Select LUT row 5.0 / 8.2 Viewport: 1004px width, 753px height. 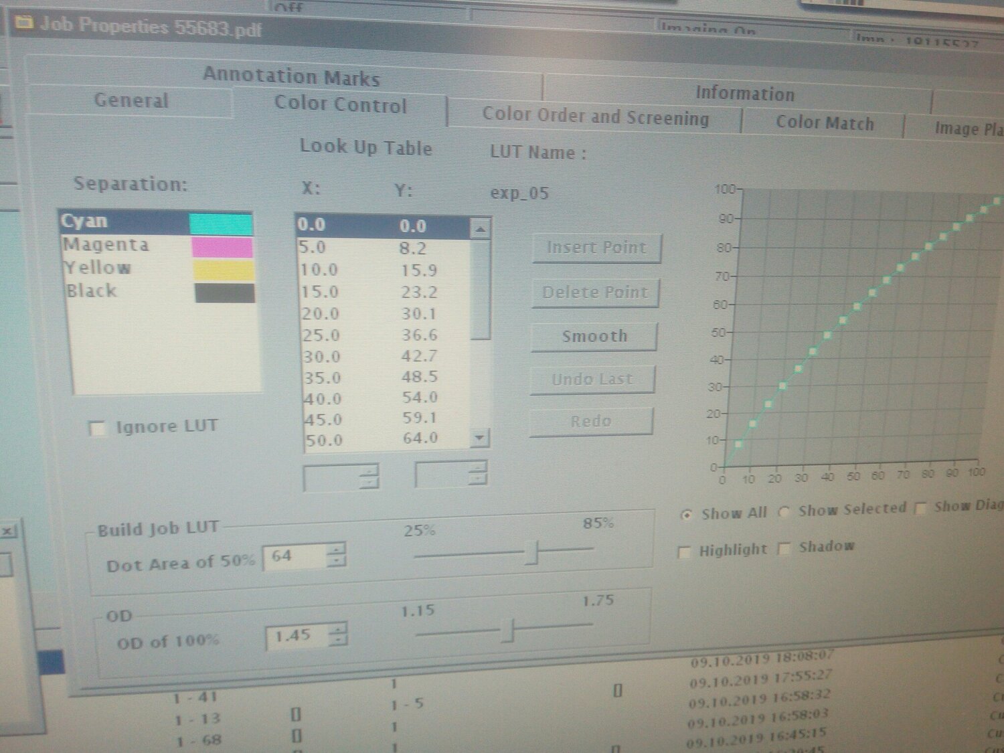click(x=384, y=248)
